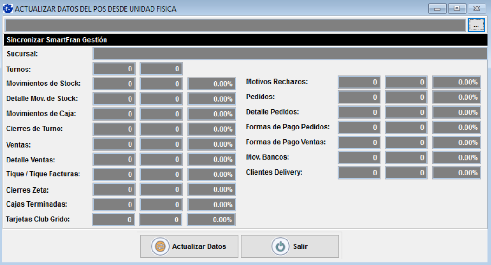Click the first Turnos count field
The width and height of the screenshot is (491, 265).
point(114,69)
